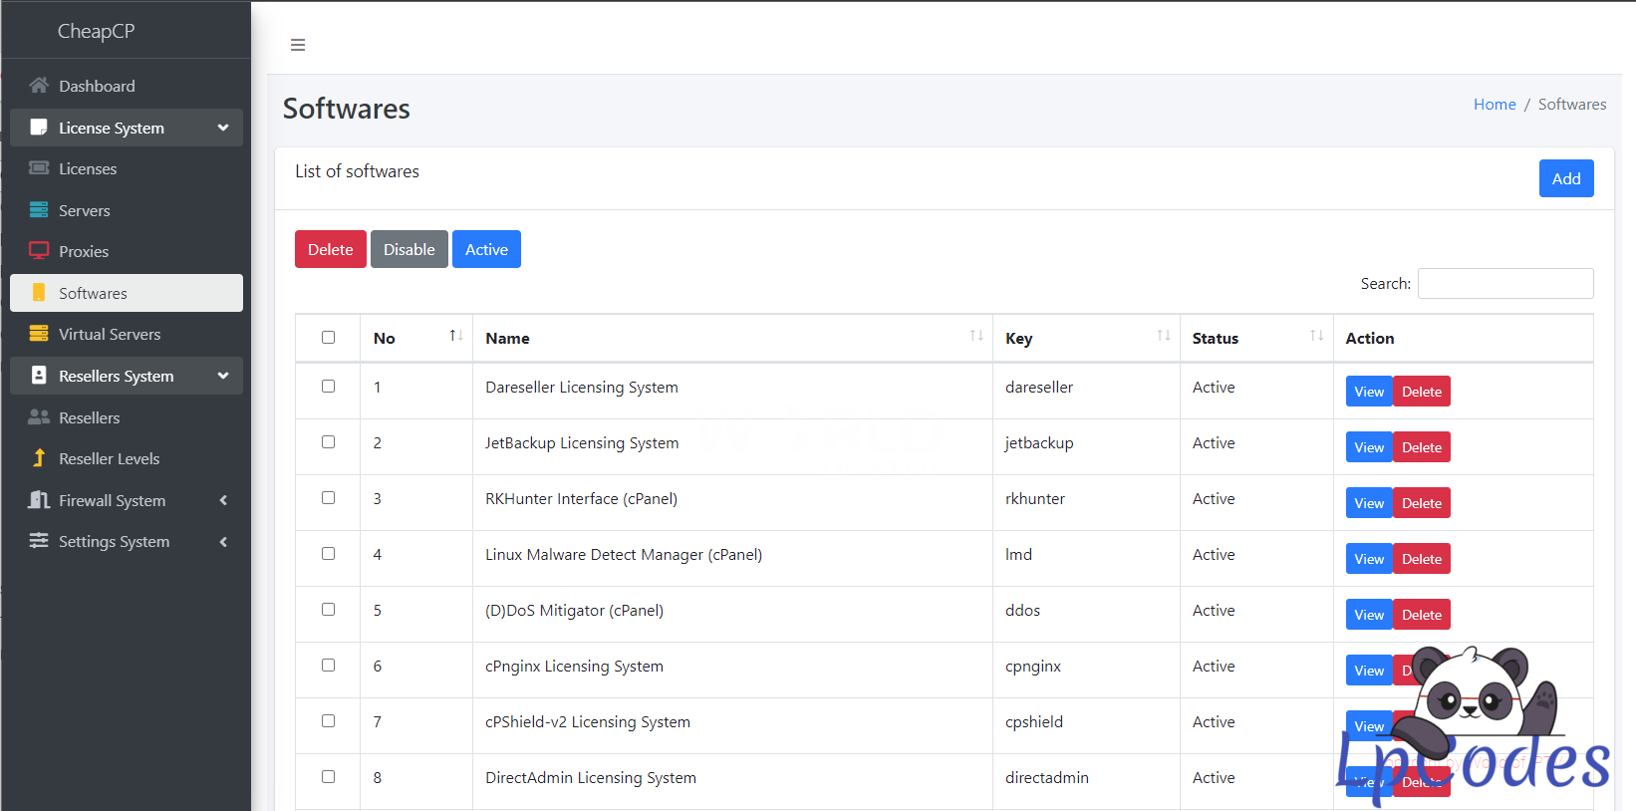1636x811 pixels.
Task: Open the Softwares sidebar item
Action: coord(93,293)
